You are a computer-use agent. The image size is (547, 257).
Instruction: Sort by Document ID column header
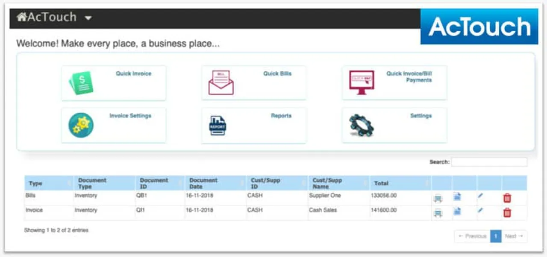click(x=160, y=183)
